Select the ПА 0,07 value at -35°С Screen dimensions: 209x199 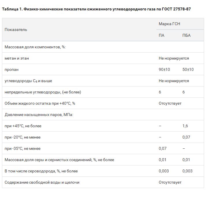coord(163,148)
